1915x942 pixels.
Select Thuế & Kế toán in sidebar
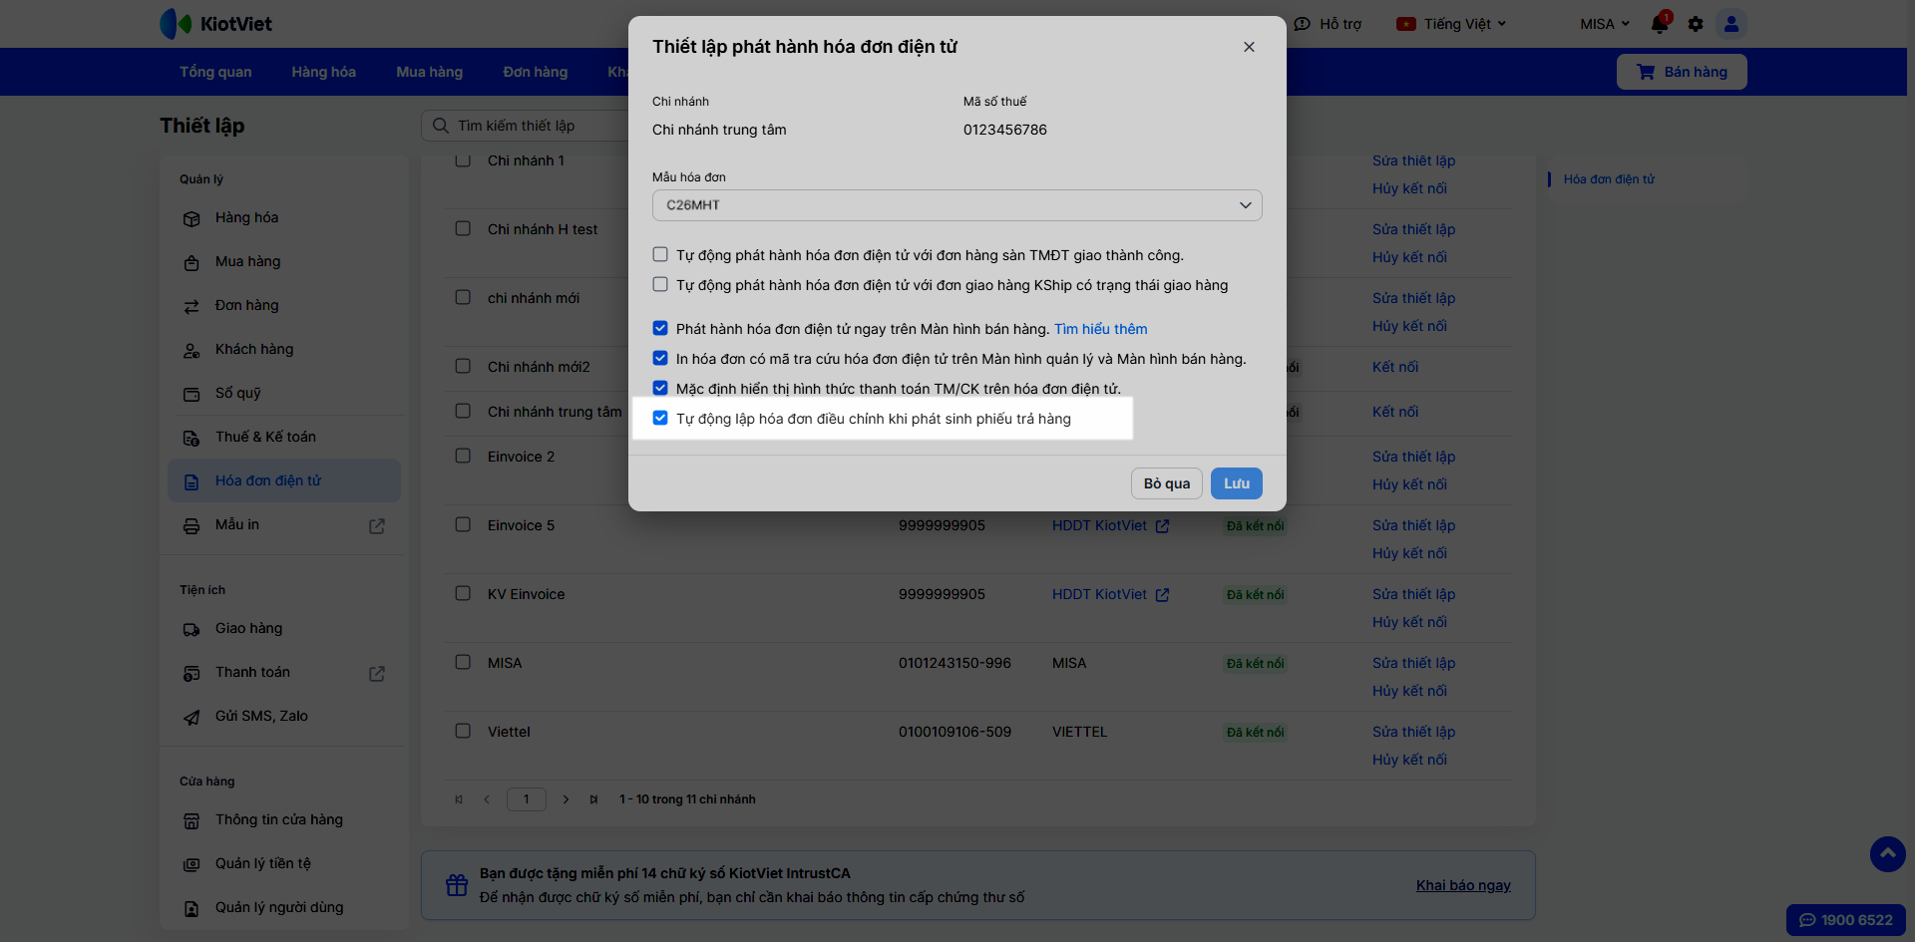[284, 437]
